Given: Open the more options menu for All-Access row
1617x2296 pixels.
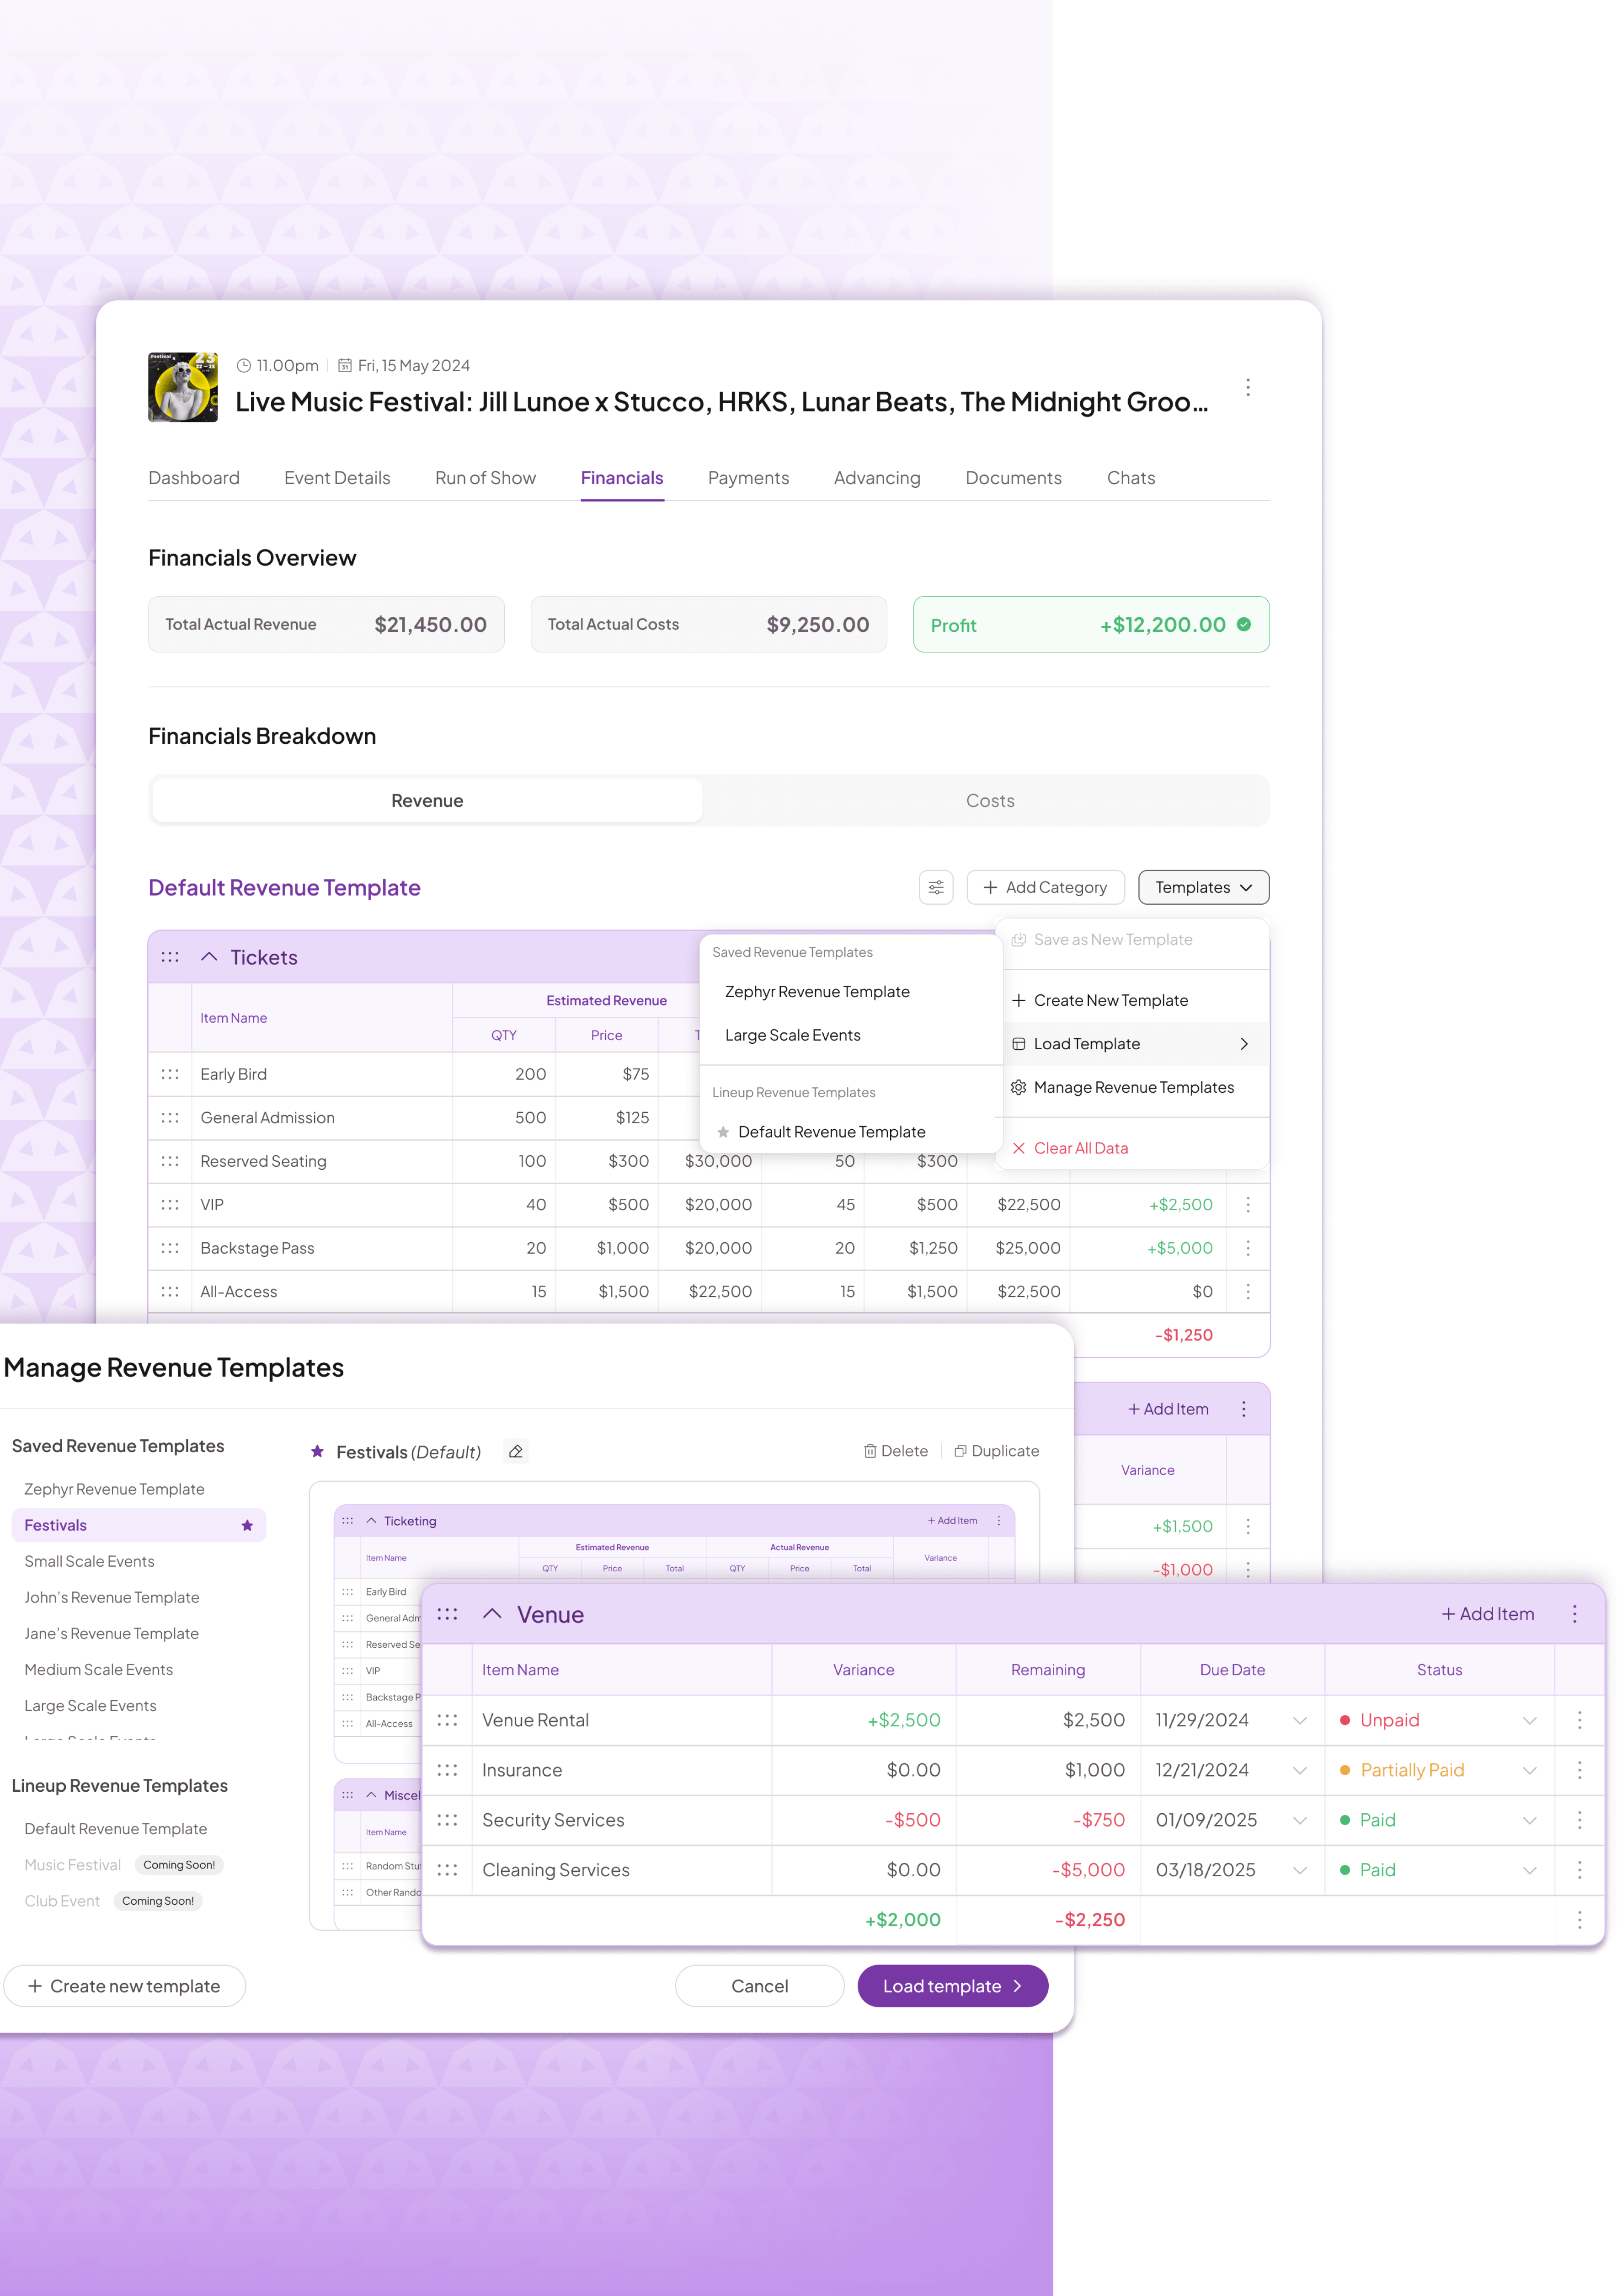Looking at the screenshot, I should [1247, 1292].
